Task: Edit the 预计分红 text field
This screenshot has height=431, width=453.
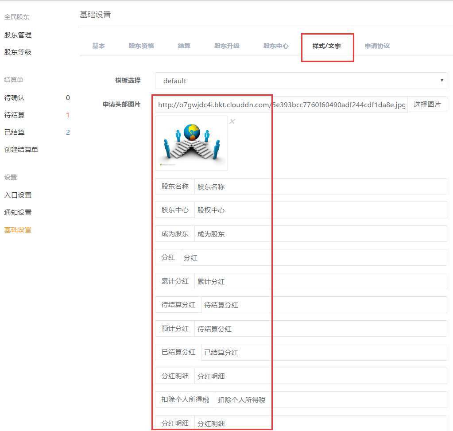Action: point(320,329)
